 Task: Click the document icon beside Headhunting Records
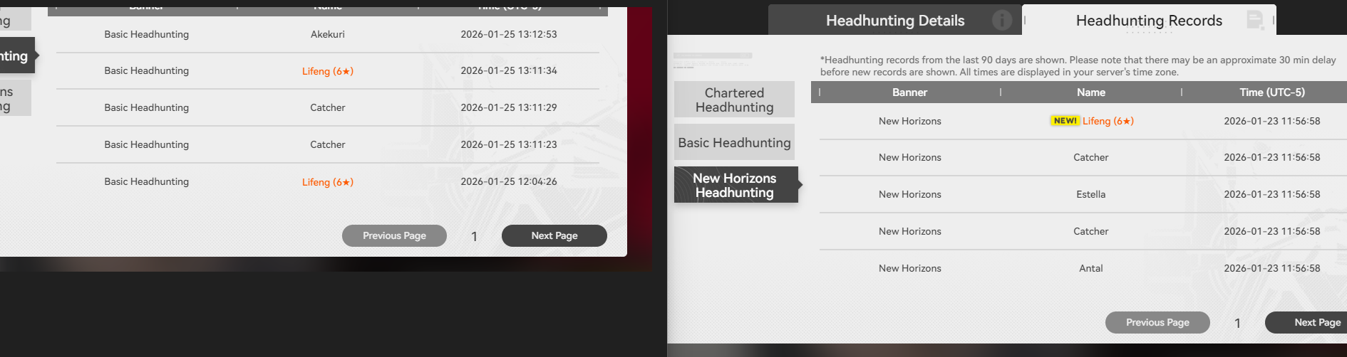click(1255, 20)
